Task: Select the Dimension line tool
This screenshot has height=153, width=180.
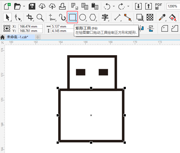Action: coord(117,17)
